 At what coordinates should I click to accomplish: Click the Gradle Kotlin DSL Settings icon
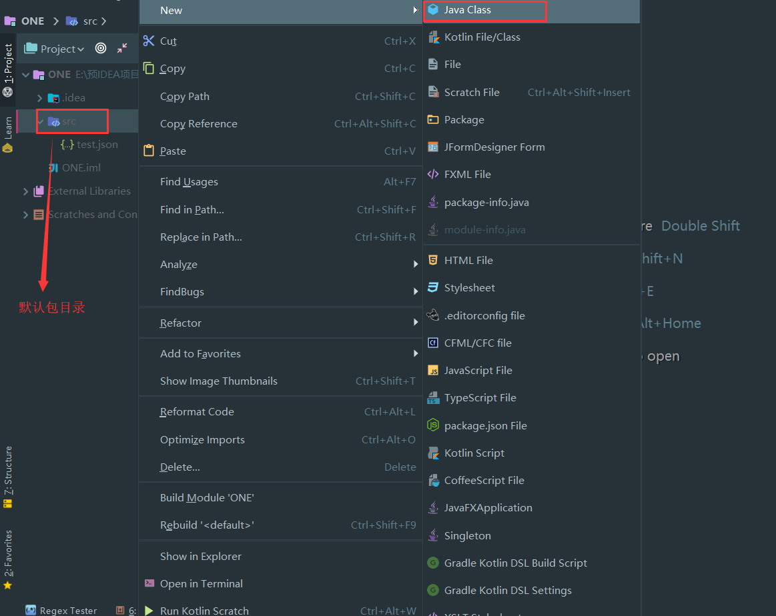(433, 590)
